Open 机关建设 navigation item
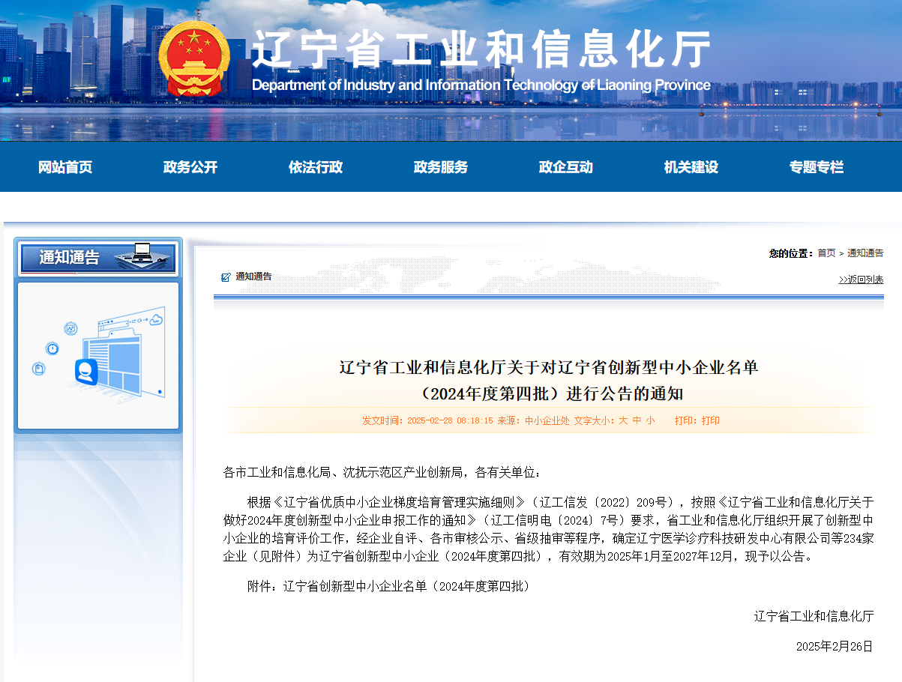Image resolution: width=902 pixels, height=682 pixels. tap(691, 167)
